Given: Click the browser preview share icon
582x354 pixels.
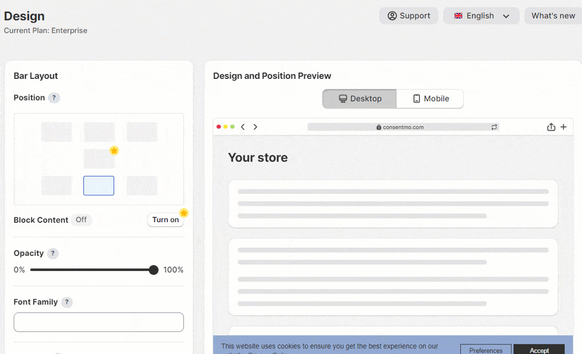Looking at the screenshot, I should pos(551,127).
